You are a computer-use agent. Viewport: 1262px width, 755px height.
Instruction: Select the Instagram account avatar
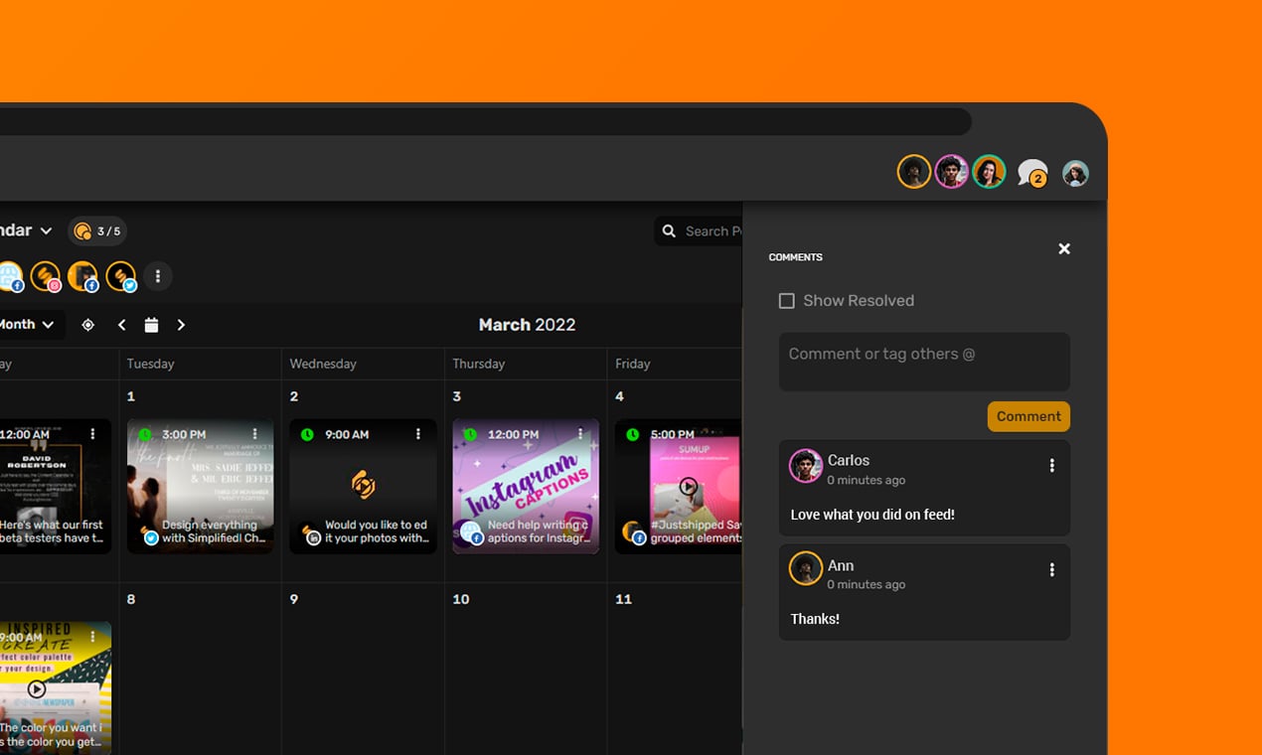tap(46, 276)
